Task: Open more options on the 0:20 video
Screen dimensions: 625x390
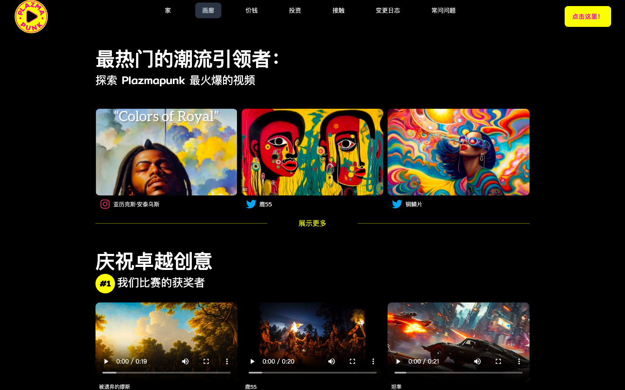Action: [x=373, y=361]
